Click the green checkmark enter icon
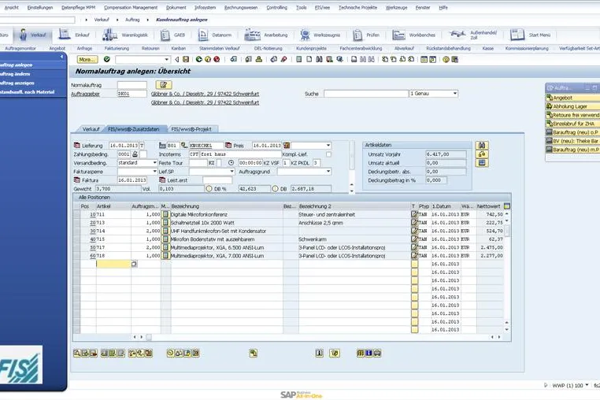The width and height of the screenshot is (600, 400). pos(107,59)
